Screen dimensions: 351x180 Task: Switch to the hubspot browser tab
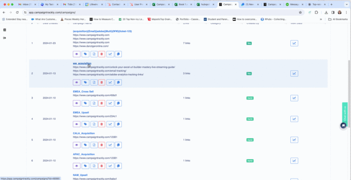205,4
